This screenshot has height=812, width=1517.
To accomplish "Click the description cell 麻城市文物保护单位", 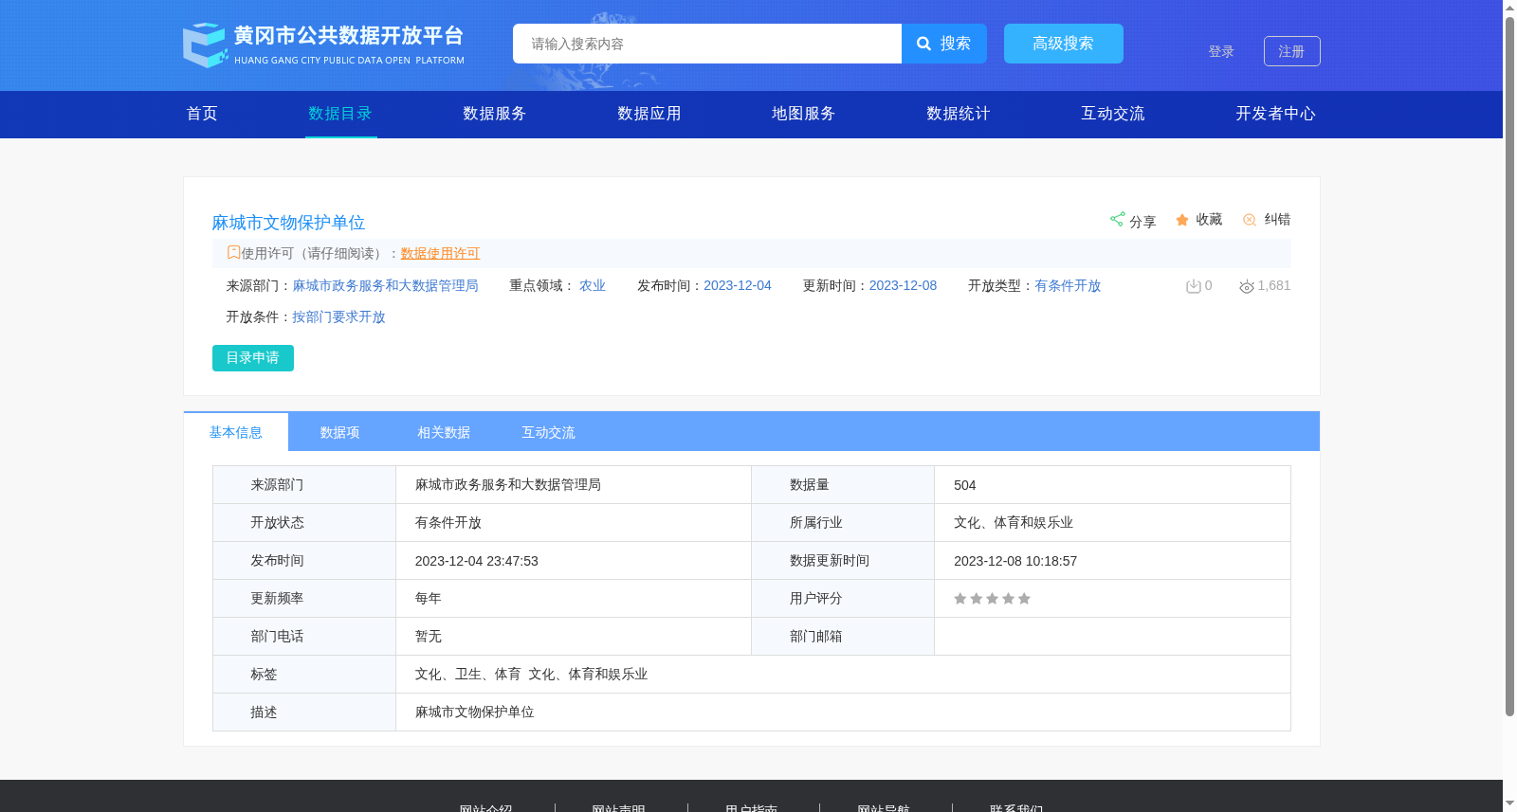I will coord(475,713).
